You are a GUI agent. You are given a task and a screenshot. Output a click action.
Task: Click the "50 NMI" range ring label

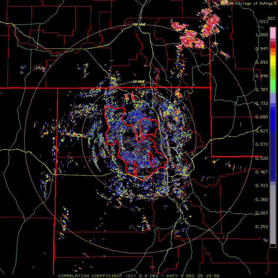[x=139, y=82]
